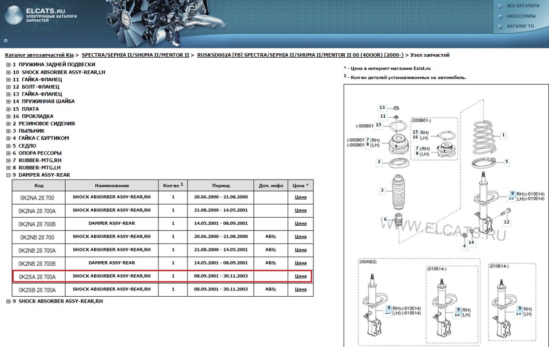The height and width of the screenshot is (347, 549).
Task: Expand the 6 ОПОРА РЕССОРЫ node
Action: [9, 153]
